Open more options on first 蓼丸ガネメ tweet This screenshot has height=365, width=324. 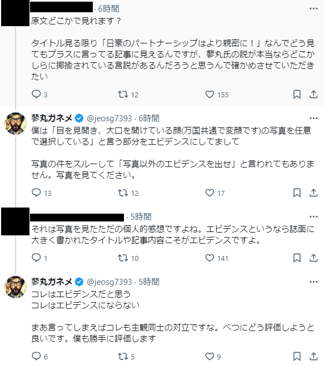pos(313,118)
